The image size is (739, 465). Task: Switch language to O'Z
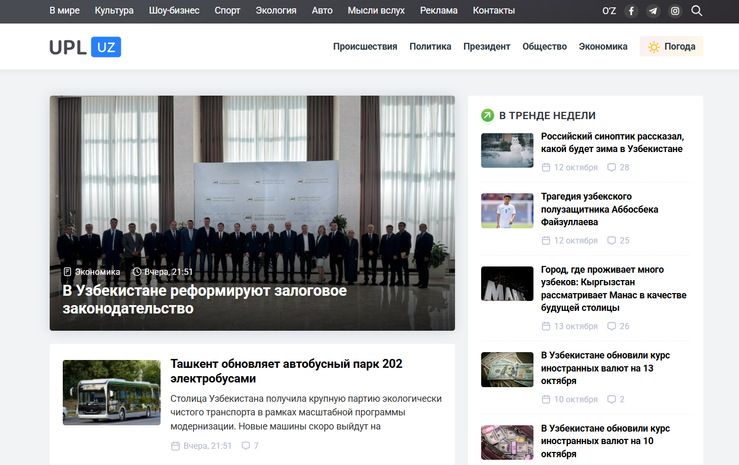609,11
